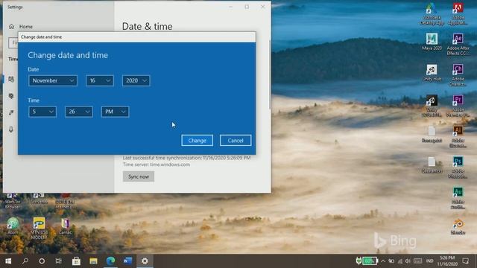The width and height of the screenshot is (477, 268).
Task: Click the IND language indicator
Action: coord(429,261)
